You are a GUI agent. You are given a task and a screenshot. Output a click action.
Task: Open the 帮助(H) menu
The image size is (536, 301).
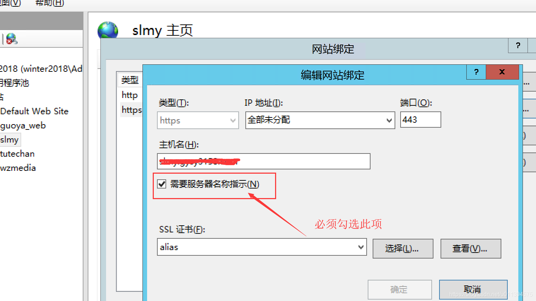coord(49,3)
